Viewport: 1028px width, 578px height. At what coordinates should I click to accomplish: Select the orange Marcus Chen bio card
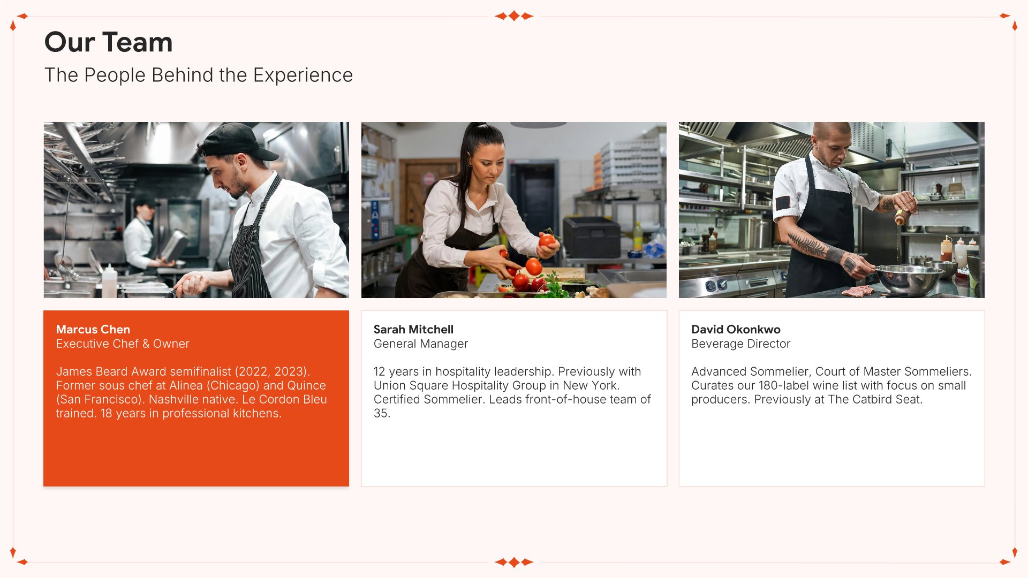[196, 398]
